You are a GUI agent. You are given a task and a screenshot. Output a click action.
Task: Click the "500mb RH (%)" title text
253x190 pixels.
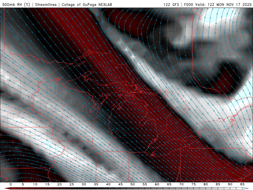point(16,4)
